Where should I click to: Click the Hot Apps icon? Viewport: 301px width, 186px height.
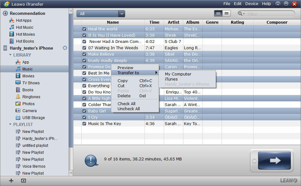12,20
